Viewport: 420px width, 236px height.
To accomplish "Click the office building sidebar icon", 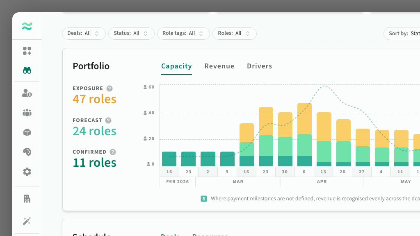I will (x=27, y=199).
